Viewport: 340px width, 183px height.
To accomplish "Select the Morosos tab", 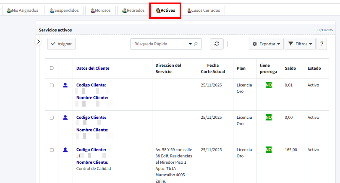I will click(100, 10).
